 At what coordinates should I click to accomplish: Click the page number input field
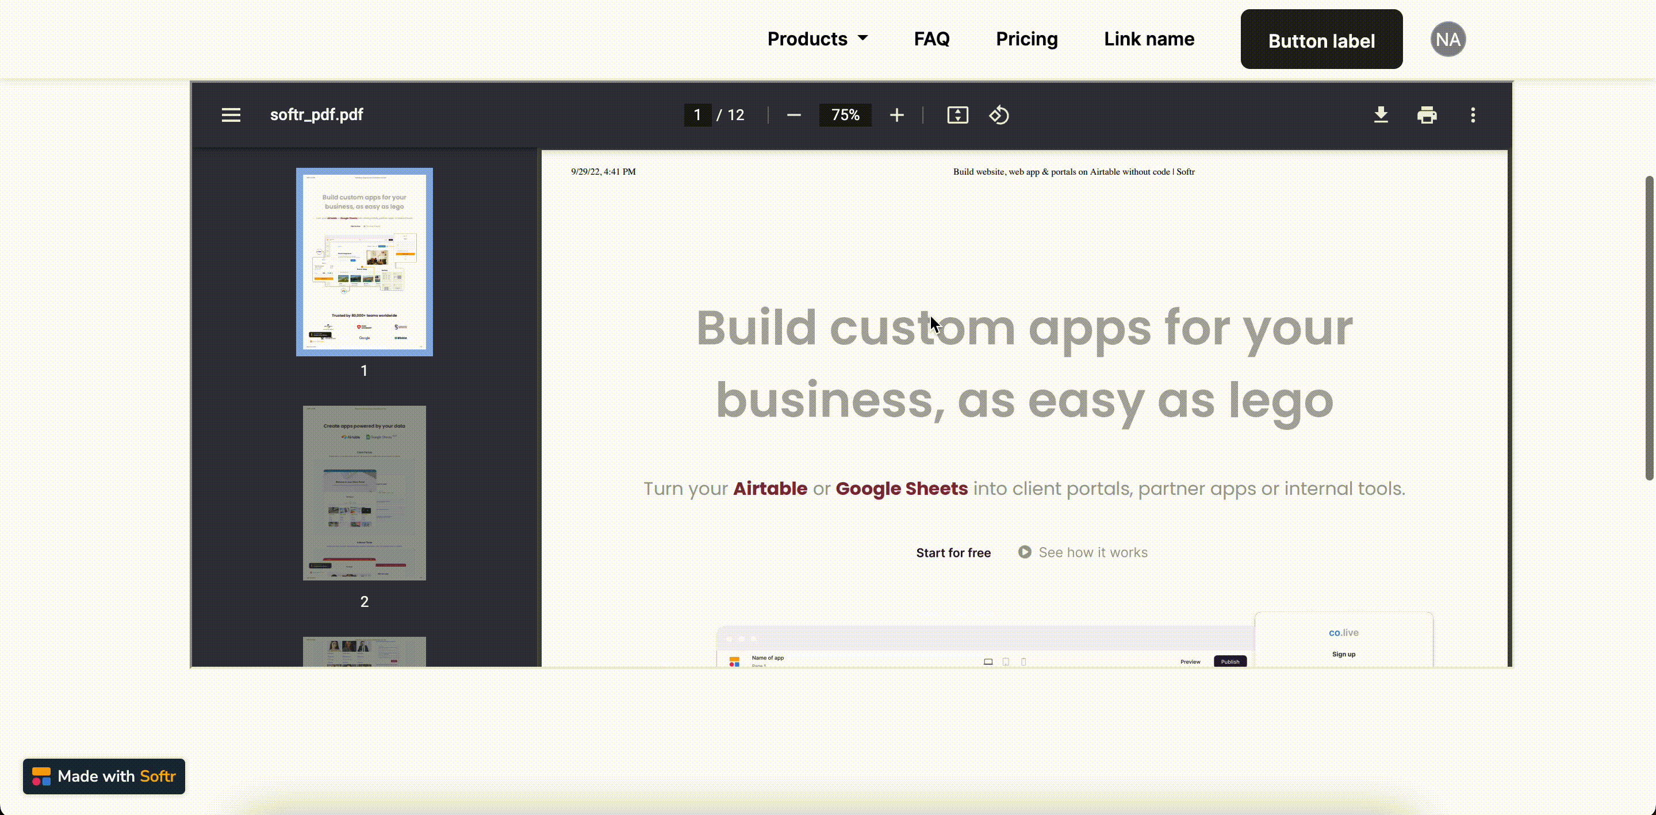click(697, 115)
